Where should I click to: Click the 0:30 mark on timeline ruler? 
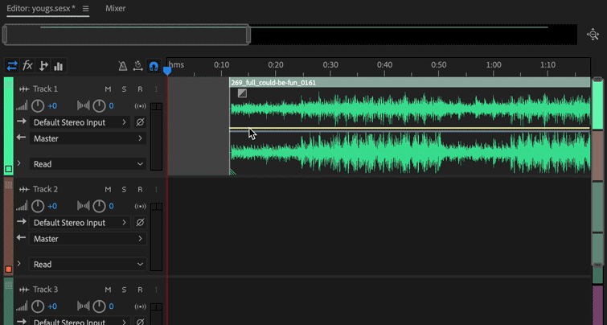coord(330,64)
